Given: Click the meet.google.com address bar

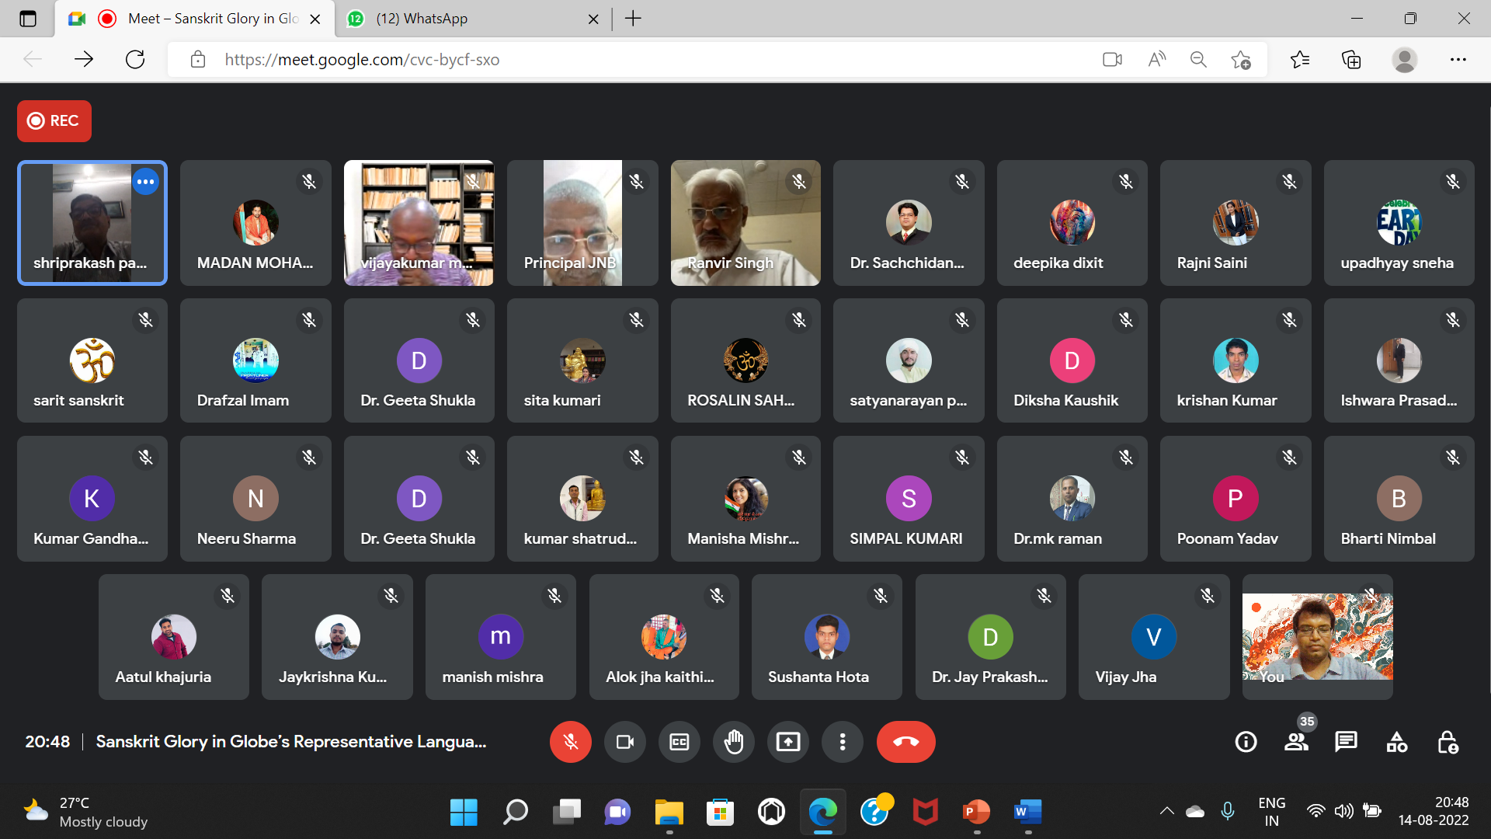Looking at the screenshot, I should (362, 60).
